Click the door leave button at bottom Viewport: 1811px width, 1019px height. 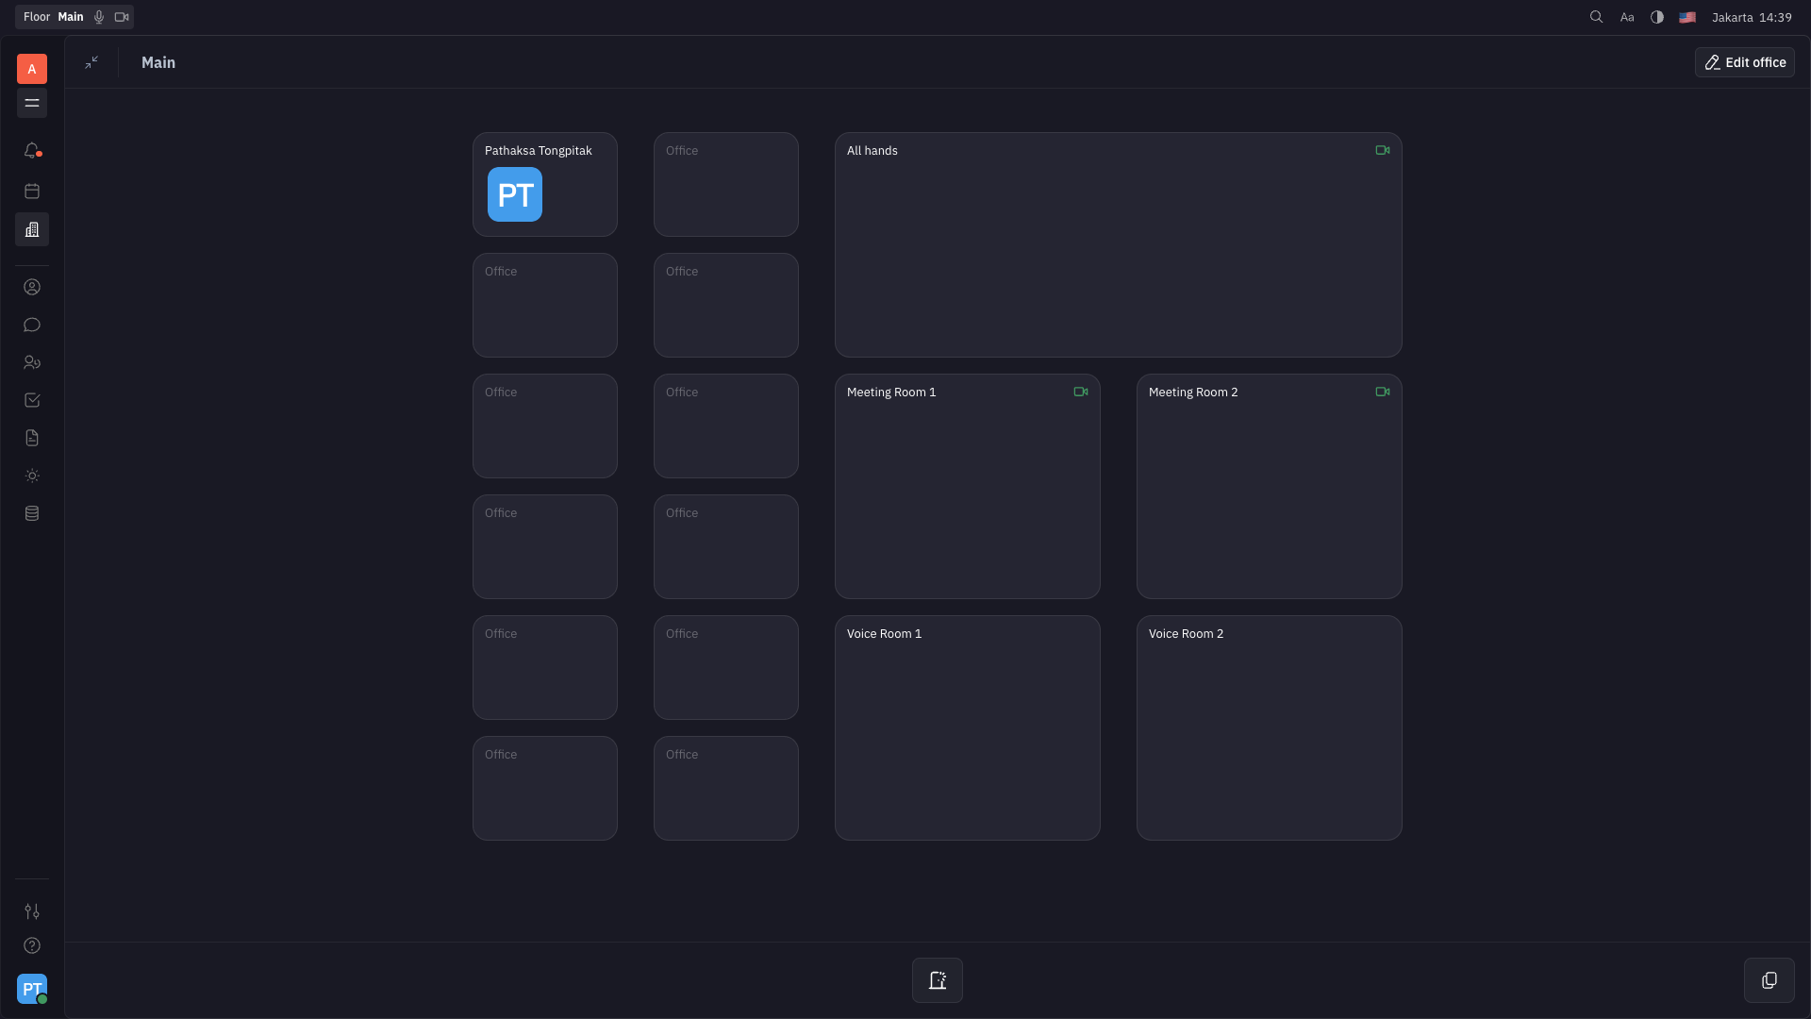point(937,980)
